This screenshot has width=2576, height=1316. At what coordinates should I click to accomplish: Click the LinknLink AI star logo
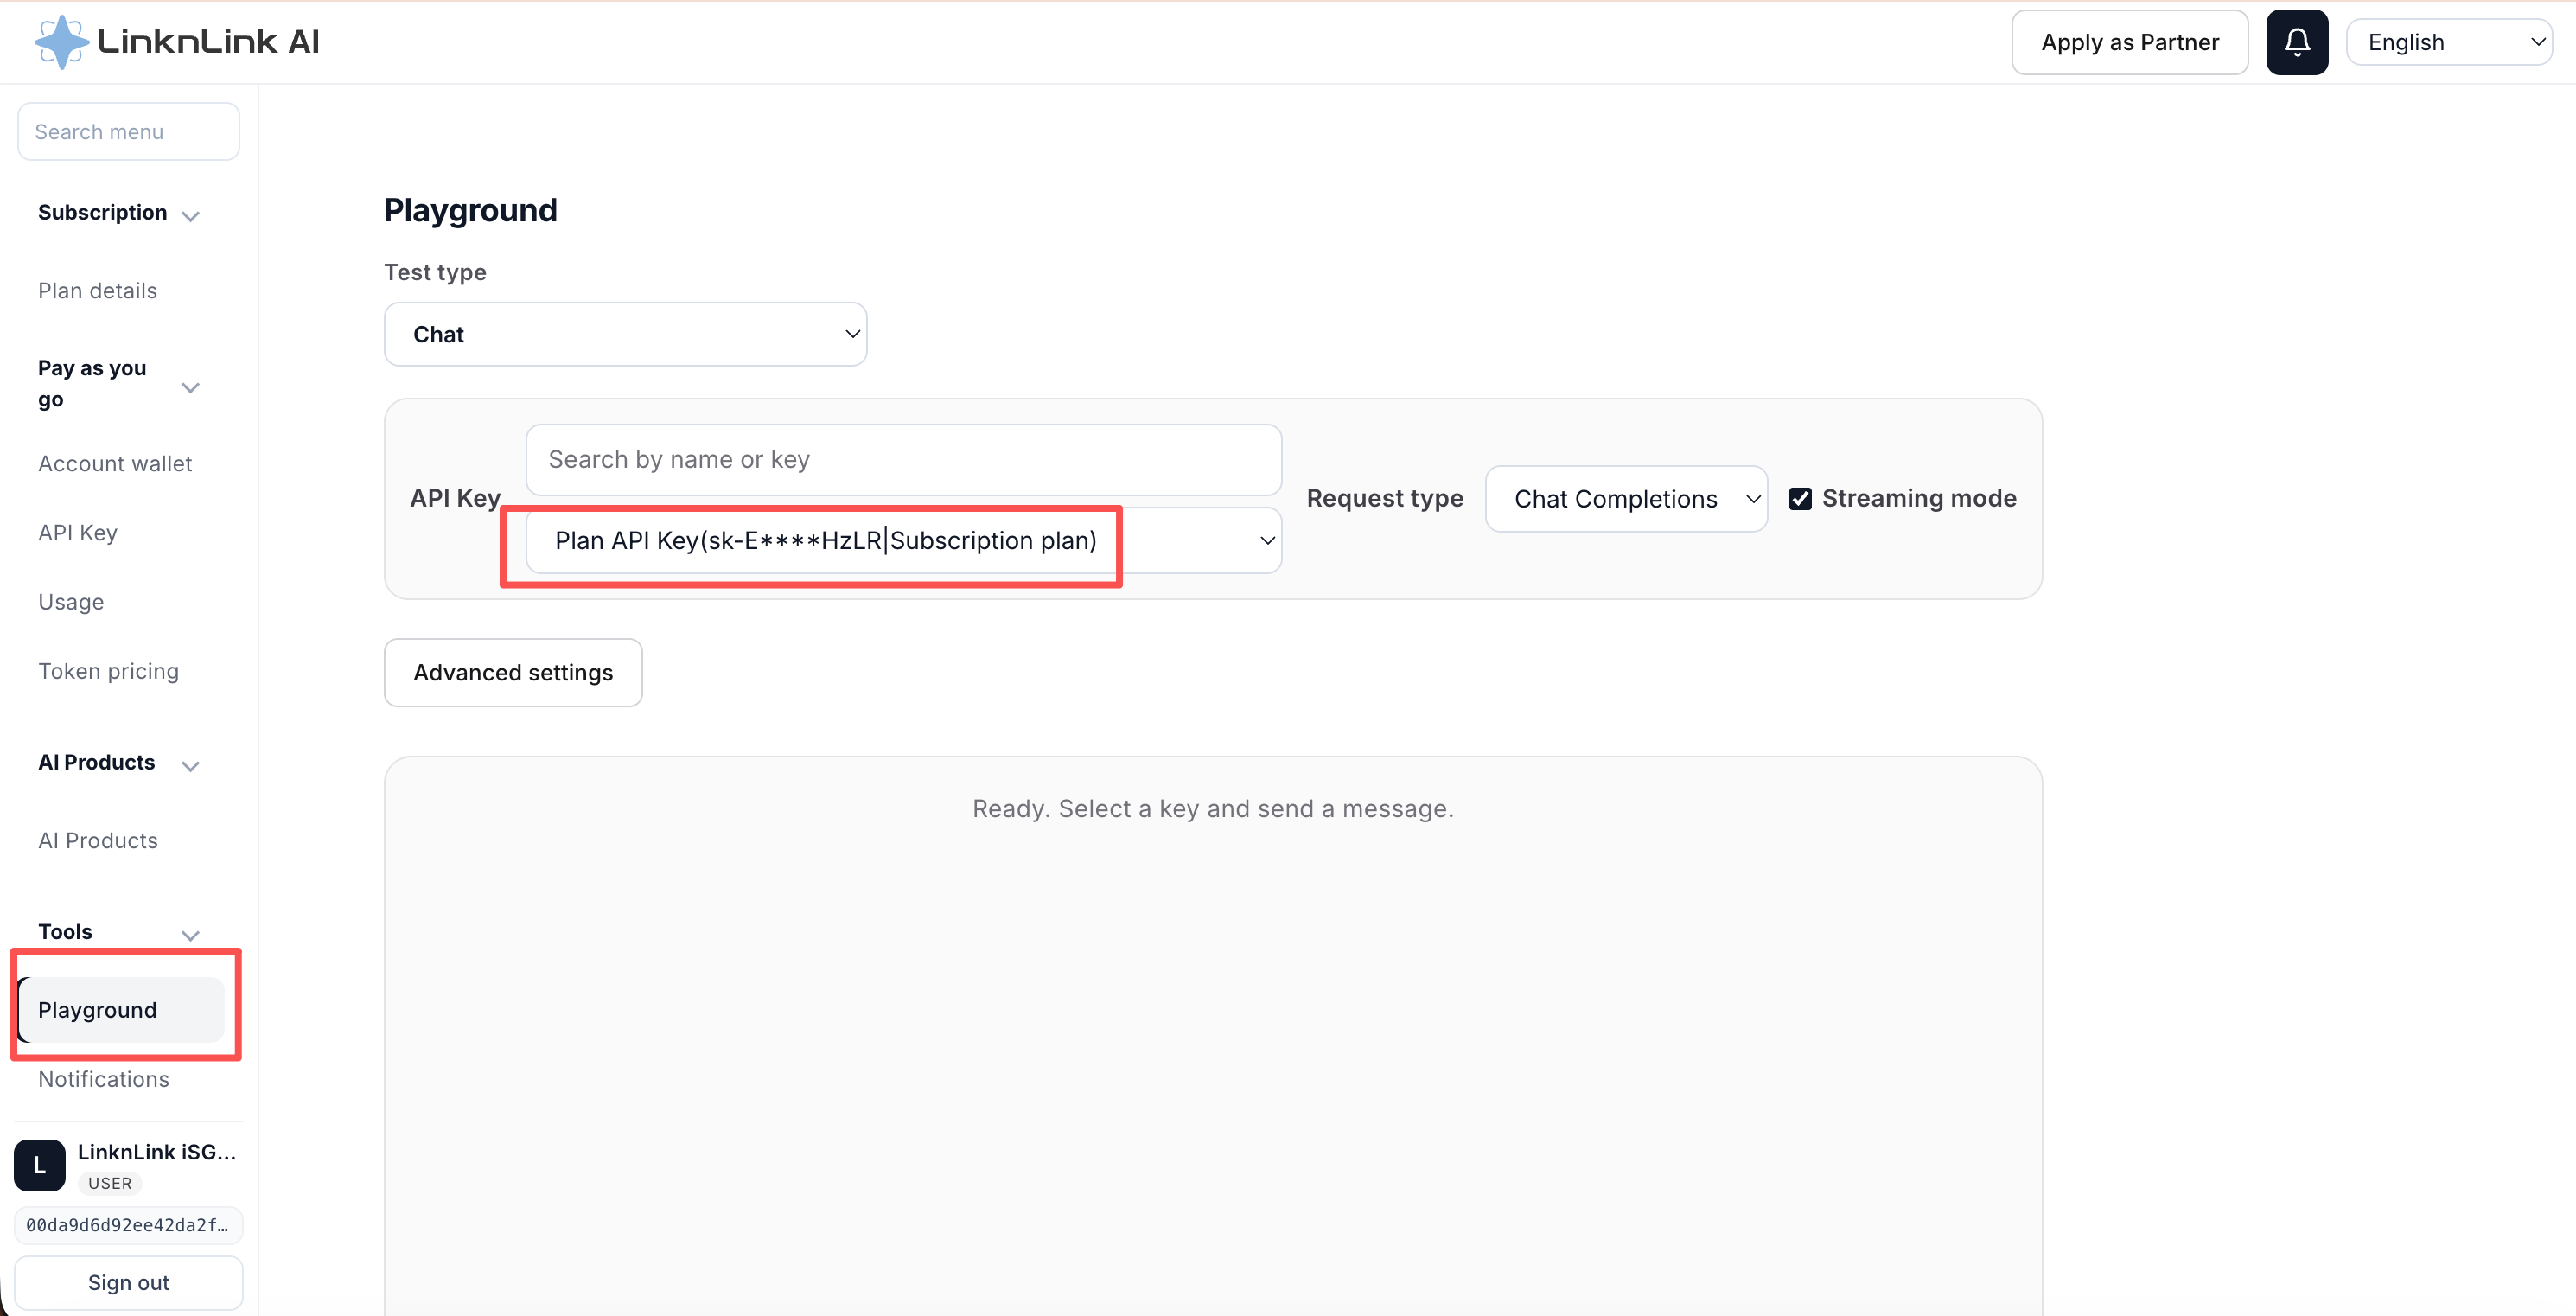pyautogui.click(x=62, y=42)
